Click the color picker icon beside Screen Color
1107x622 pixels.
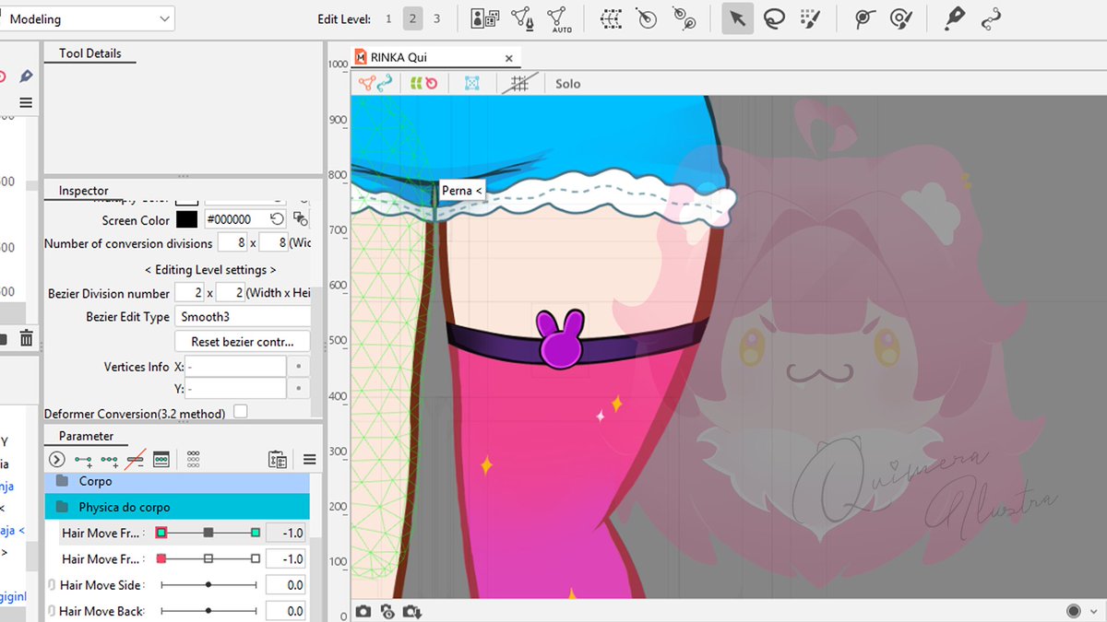point(300,219)
